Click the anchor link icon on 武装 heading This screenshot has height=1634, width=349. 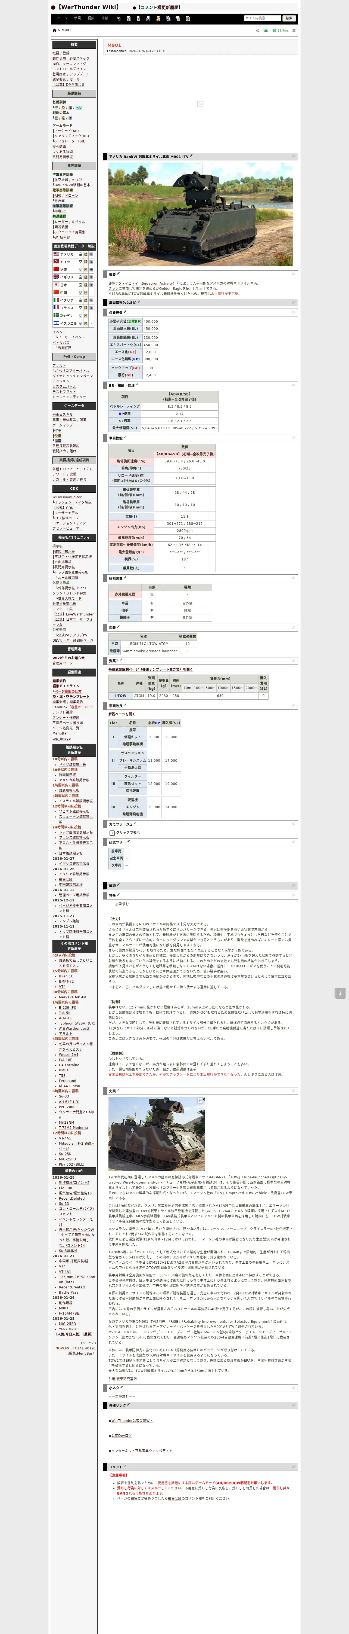pos(293,627)
